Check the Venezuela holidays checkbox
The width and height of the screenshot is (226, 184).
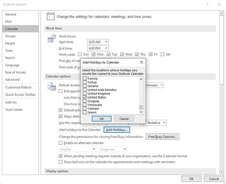85,105
